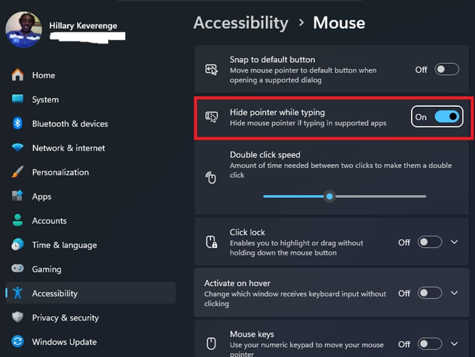
Task: Click the Gaming controller icon
Action: (x=18, y=268)
